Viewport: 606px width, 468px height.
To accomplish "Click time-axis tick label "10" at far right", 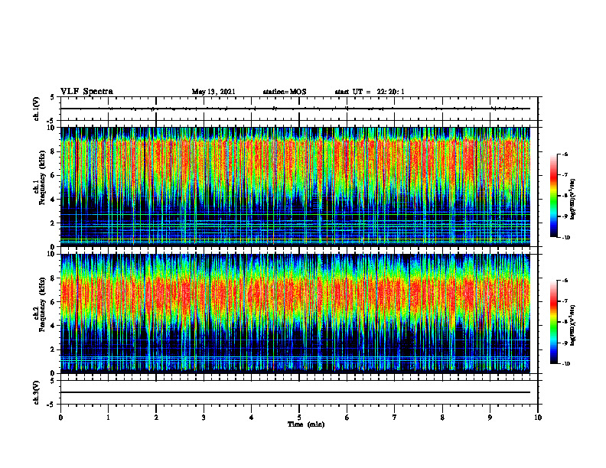I will [x=538, y=418].
